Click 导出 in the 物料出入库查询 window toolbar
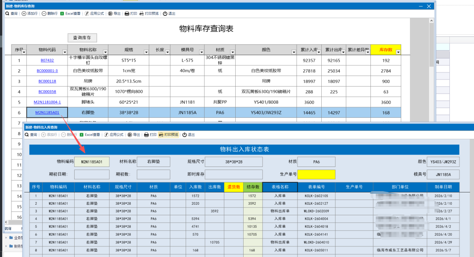The height and width of the screenshot is (257, 474). pos(134,135)
